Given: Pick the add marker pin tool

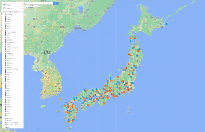Looking at the screenshot, I should point(32,6).
